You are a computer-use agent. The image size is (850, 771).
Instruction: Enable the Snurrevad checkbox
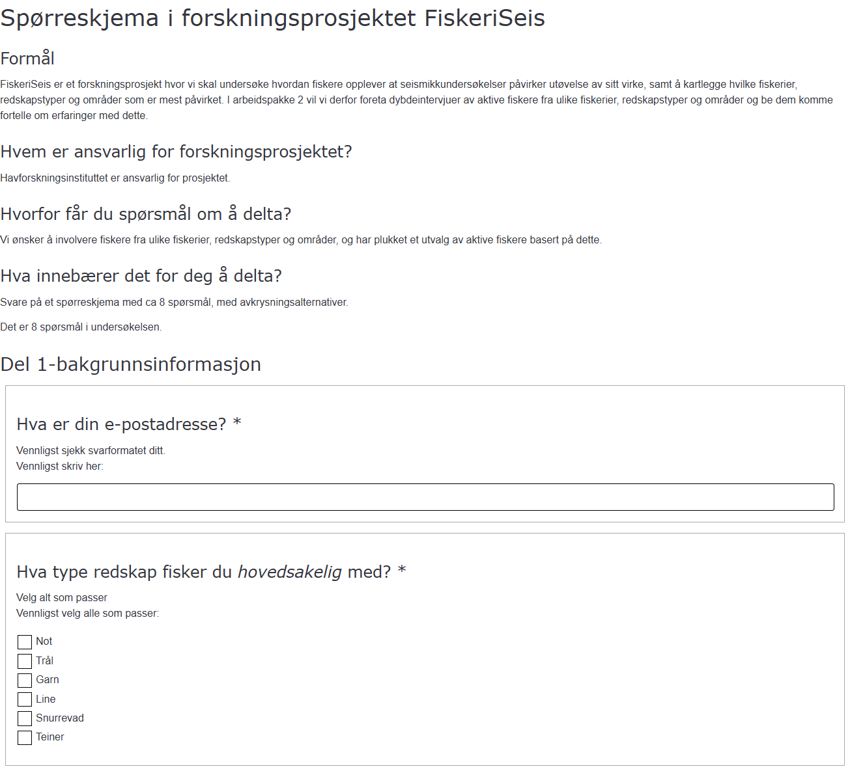click(25, 718)
